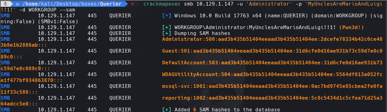Click the wrapped hash fragment 3b8e1b2886ab:::

click(x=24, y=45)
